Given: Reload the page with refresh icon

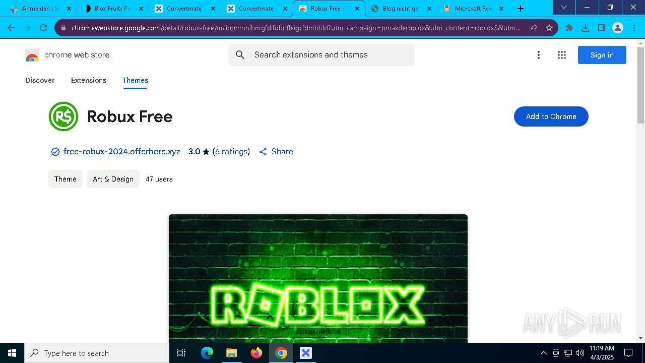Looking at the screenshot, I should [x=43, y=28].
